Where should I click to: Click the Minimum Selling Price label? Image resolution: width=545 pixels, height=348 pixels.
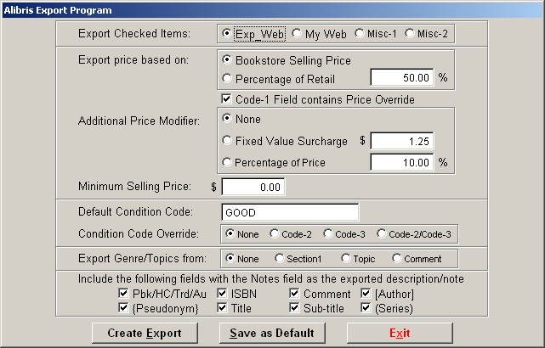tap(135, 187)
